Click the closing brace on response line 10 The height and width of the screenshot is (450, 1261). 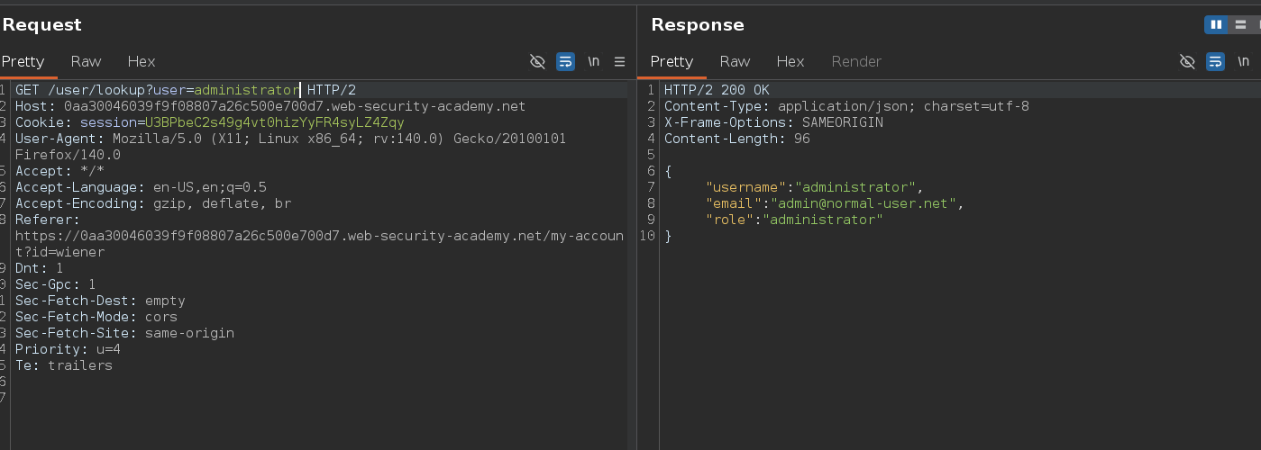point(668,236)
